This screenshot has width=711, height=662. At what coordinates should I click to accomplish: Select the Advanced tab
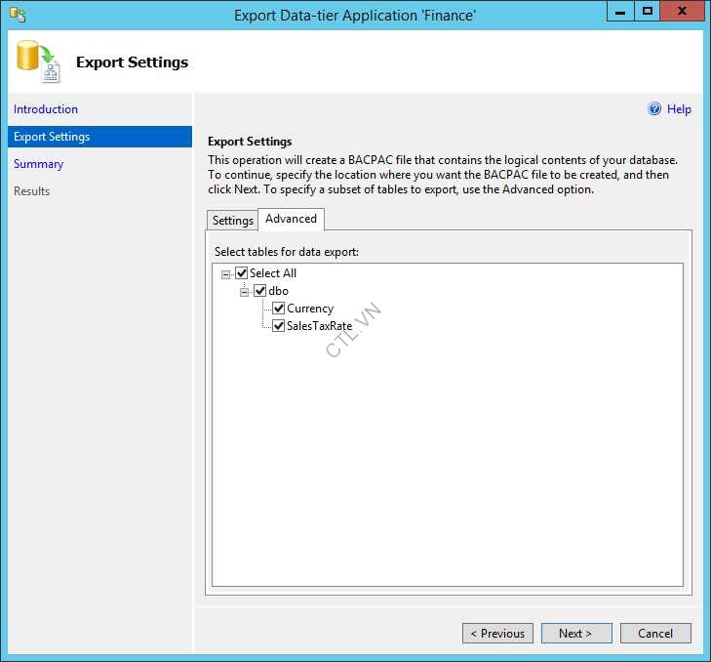coord(291,219)
